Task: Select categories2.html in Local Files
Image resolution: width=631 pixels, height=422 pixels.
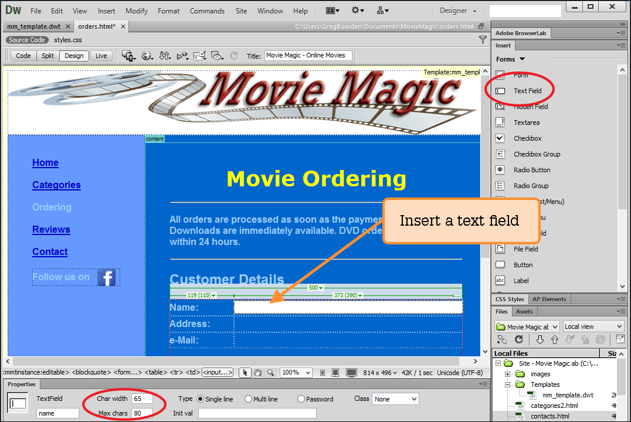Action: click(x=554, y=406)
